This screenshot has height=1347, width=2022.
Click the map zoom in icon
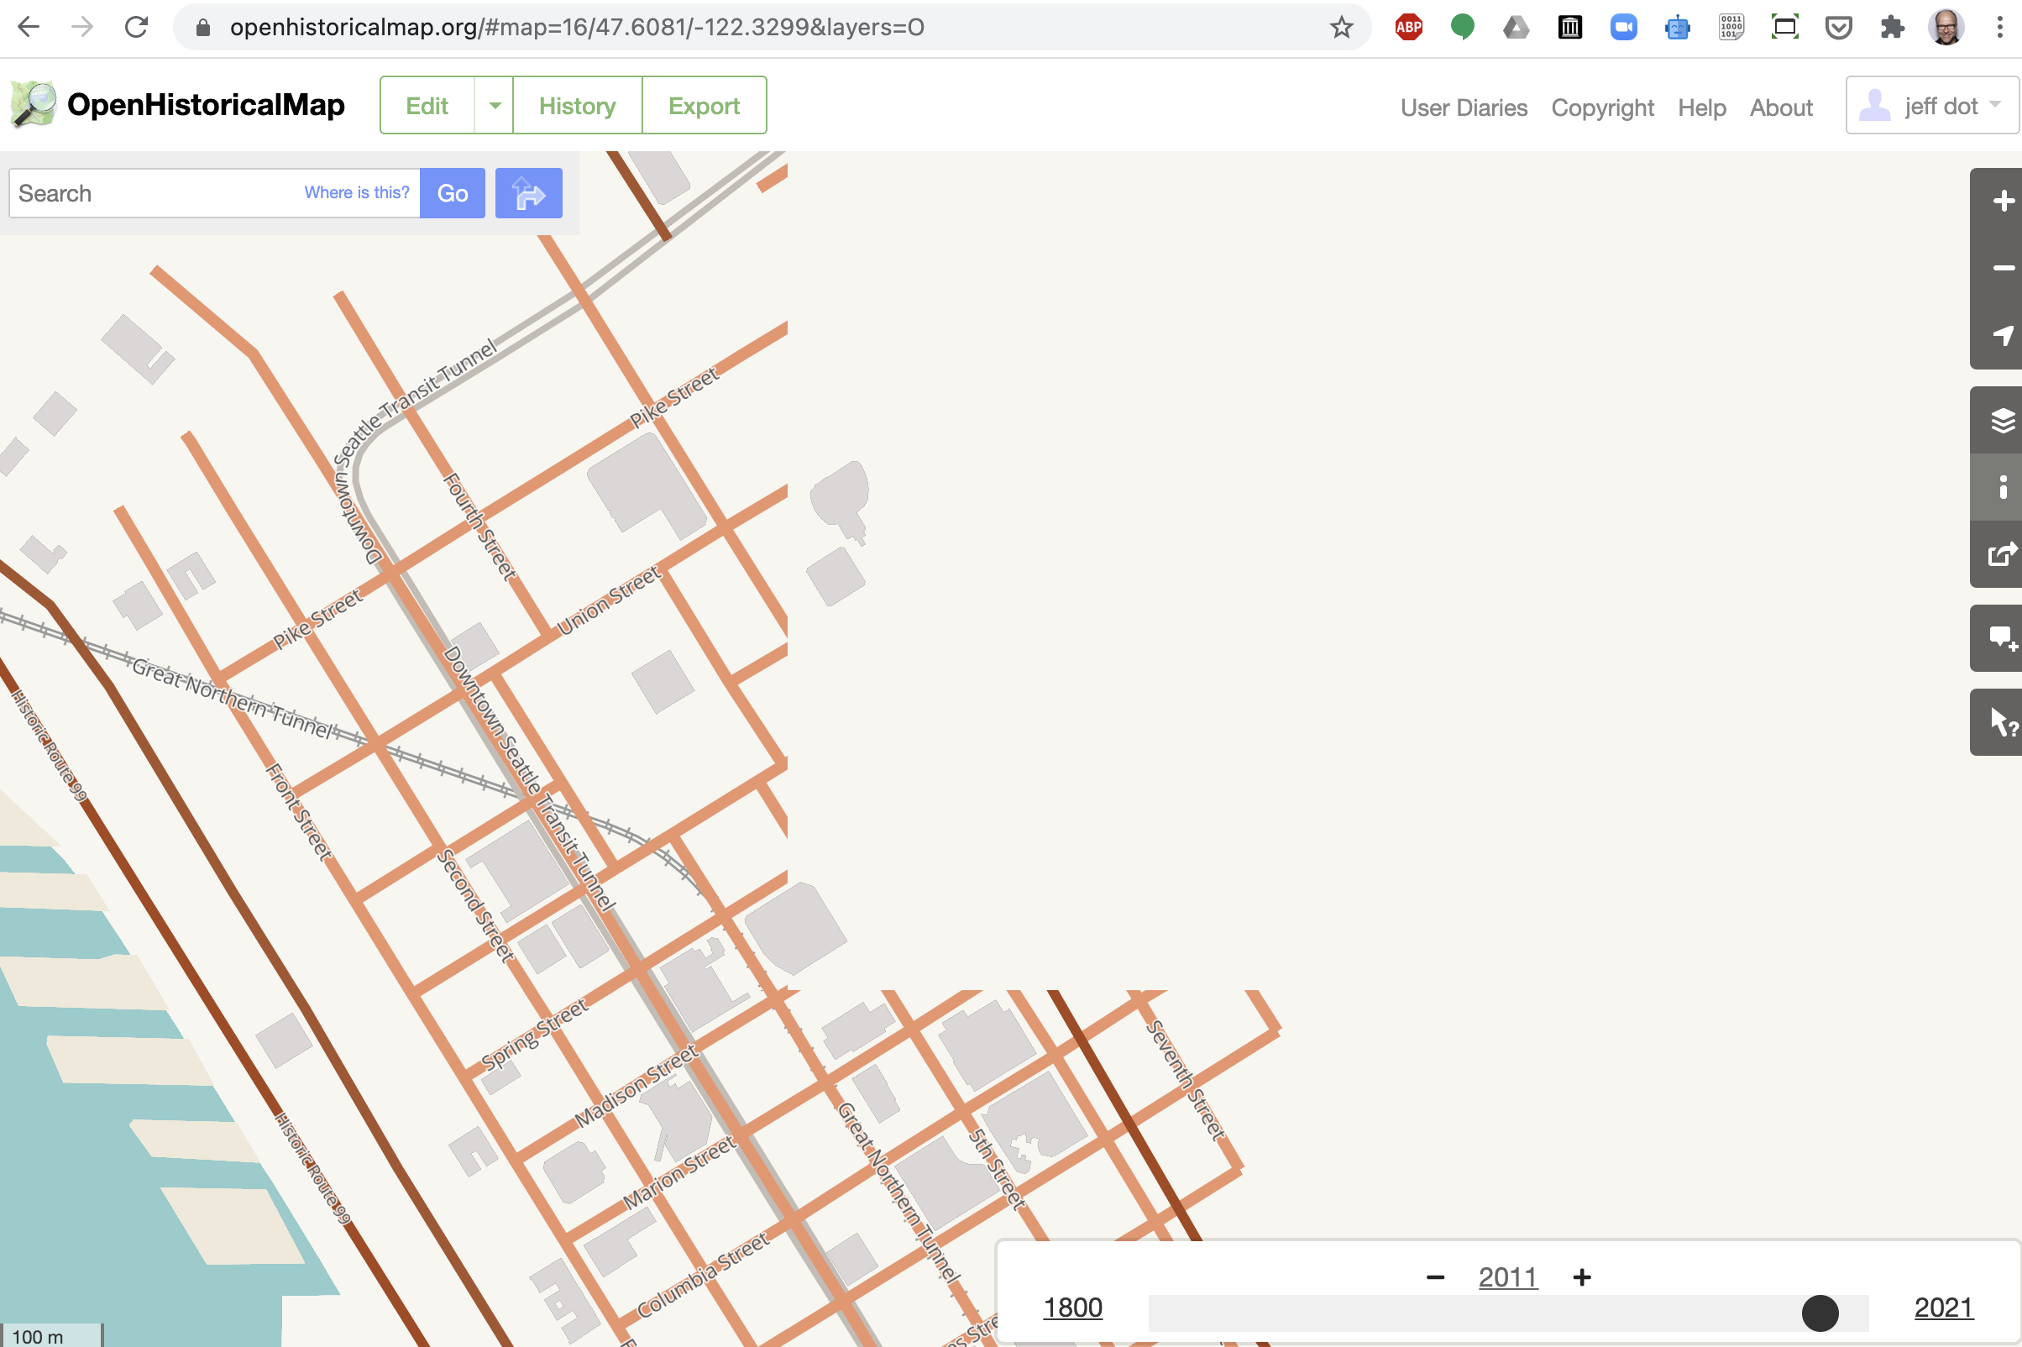pyautogui.click(x=2003, y=200)
